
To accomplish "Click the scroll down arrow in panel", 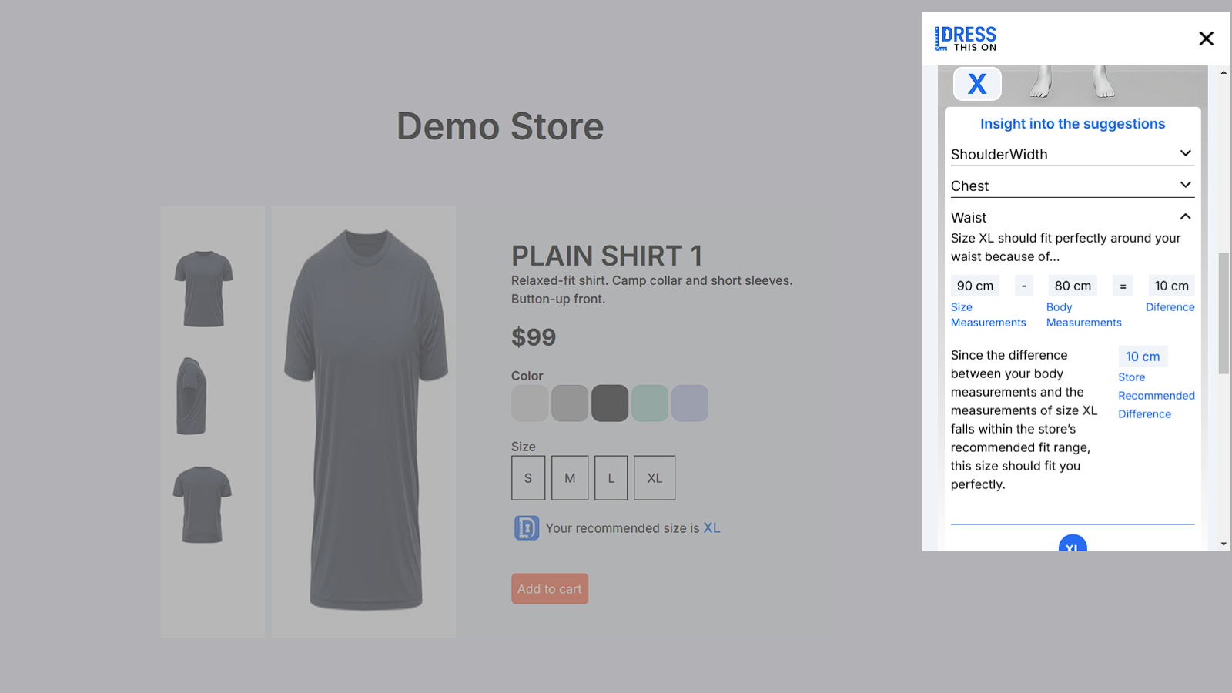I will [1224, 544].
